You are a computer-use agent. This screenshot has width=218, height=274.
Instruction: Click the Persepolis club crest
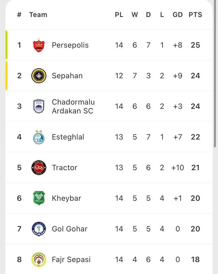pos(38,45)
